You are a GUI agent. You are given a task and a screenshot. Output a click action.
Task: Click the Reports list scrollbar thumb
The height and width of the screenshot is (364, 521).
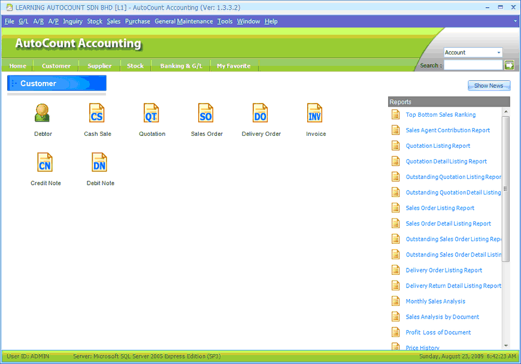505,189
